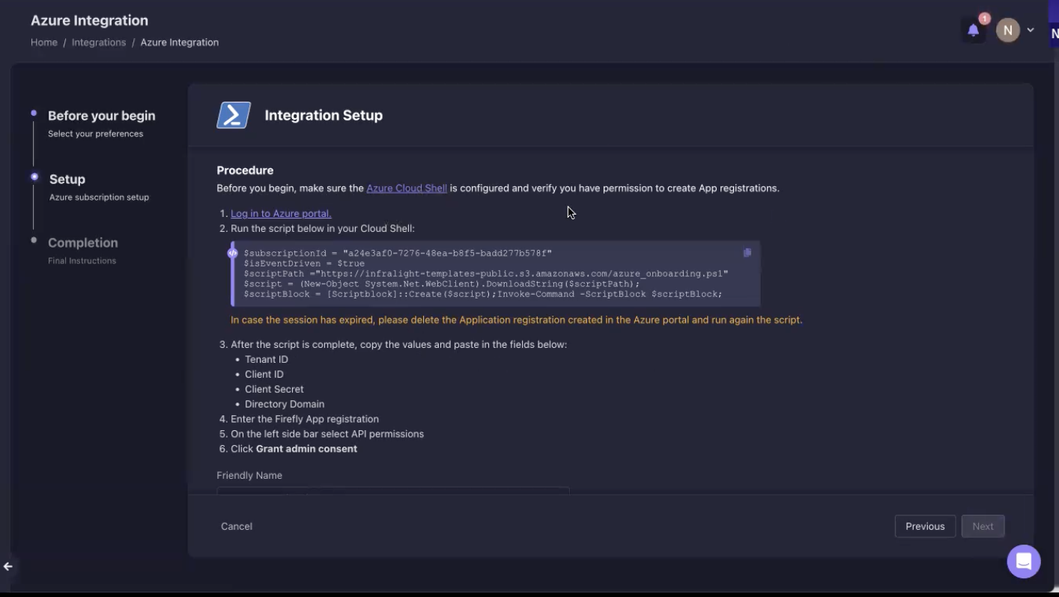Expand the account menu chevron

point(1031,31)
